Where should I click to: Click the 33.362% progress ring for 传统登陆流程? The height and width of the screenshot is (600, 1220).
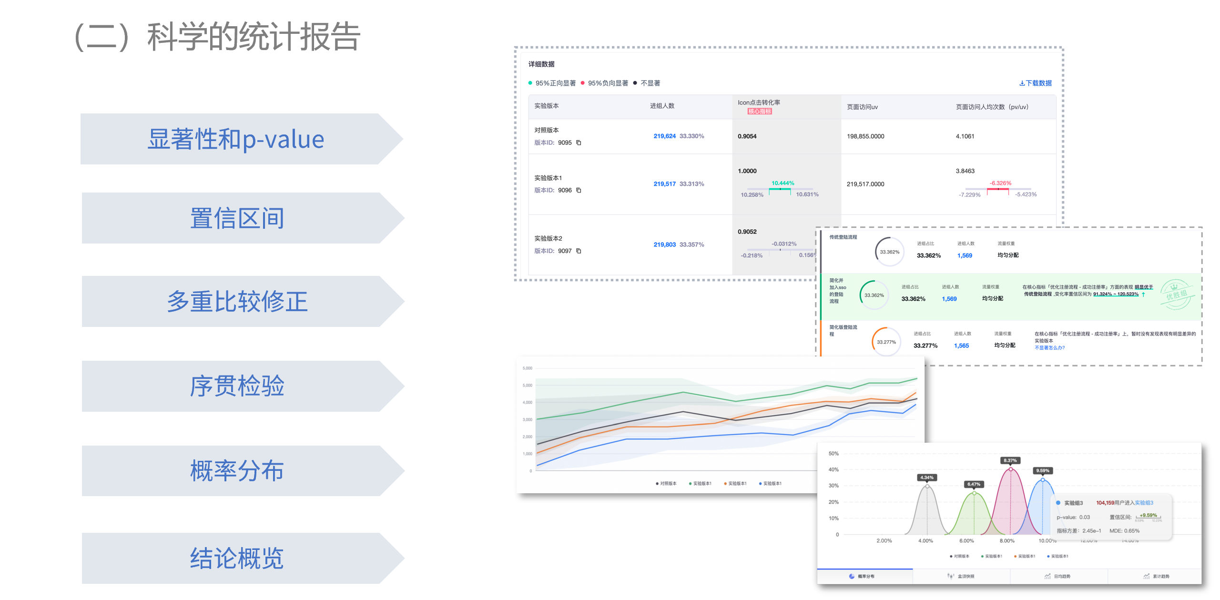[889, 252]
